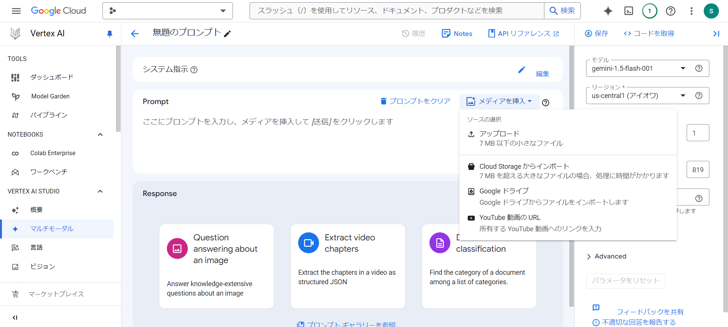Collapse the right settings panel
728x327 pixels.
coord(716,34)
